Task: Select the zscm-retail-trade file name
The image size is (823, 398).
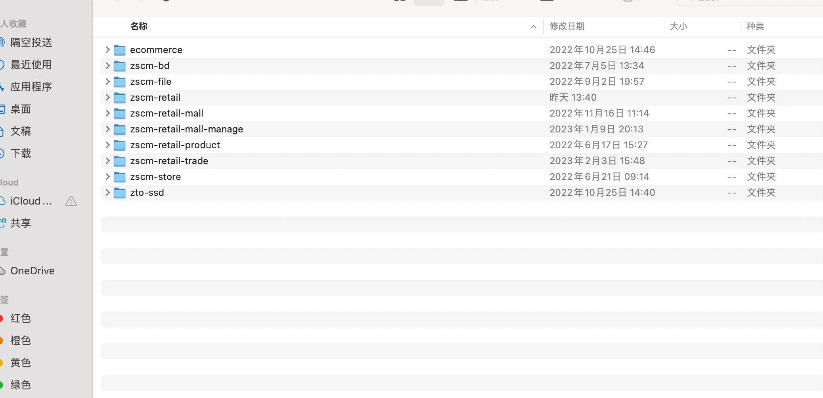Action: point(169,161)
